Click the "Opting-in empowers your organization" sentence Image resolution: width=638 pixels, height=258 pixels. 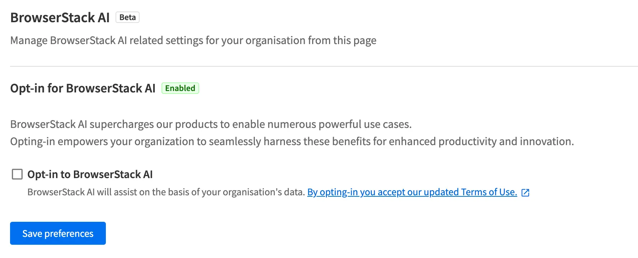[108, 142]
